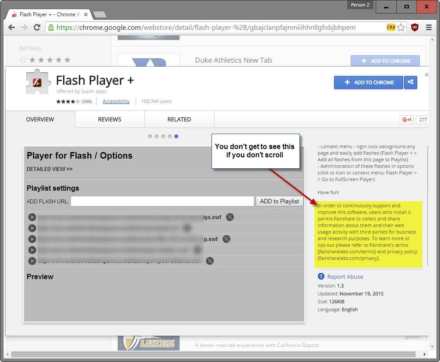The image size is (440, 362).
Task: Play the second playlist entry
Action: point(32,228)
